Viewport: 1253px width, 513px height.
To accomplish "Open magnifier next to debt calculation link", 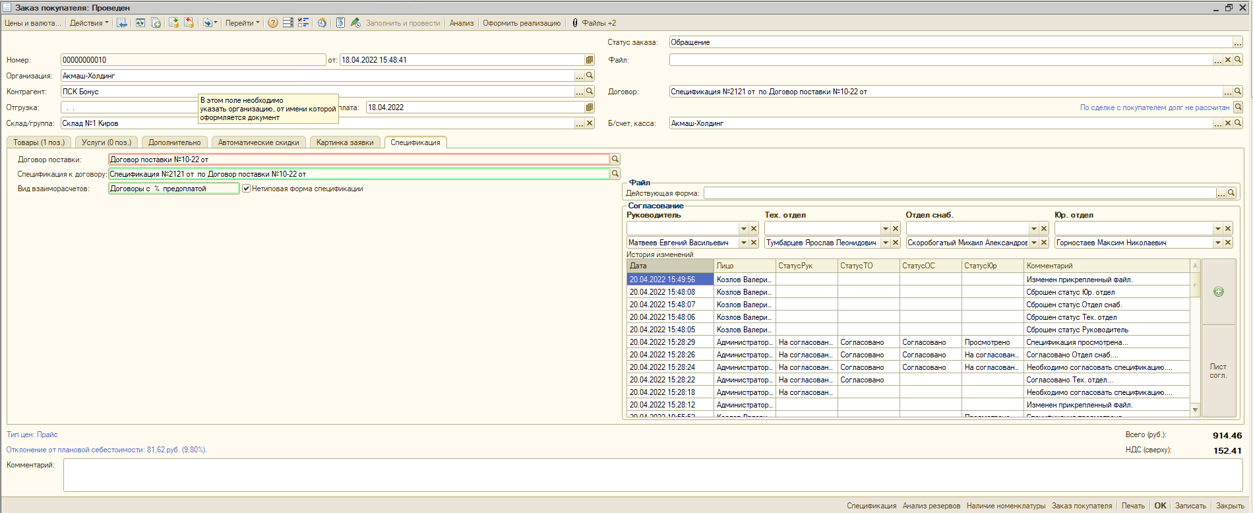I will click(1238, 107).
